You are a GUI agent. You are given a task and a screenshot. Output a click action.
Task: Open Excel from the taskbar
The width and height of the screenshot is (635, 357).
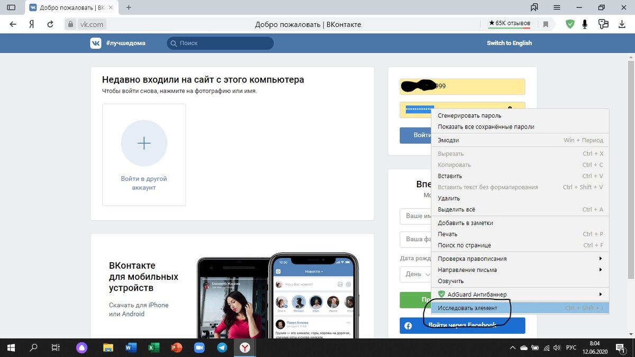pyautogui.click(x=153, y=347)
